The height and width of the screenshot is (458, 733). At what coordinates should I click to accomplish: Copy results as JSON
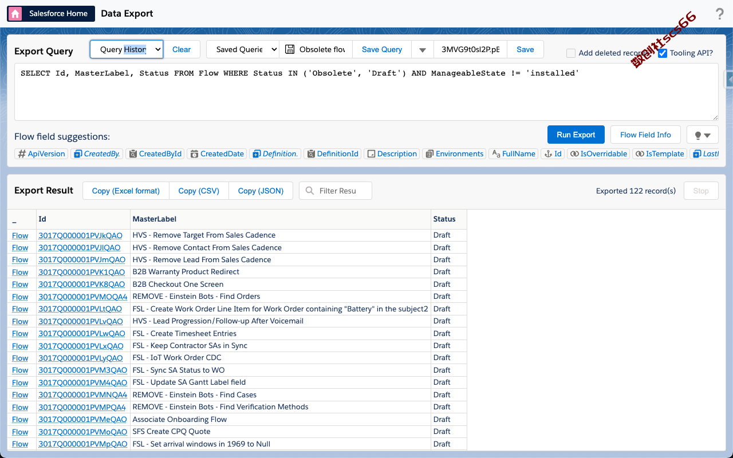click(261, 191)
